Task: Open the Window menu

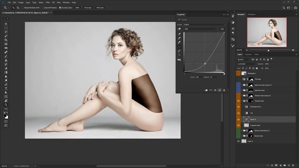Action: (x=66, y=2)
